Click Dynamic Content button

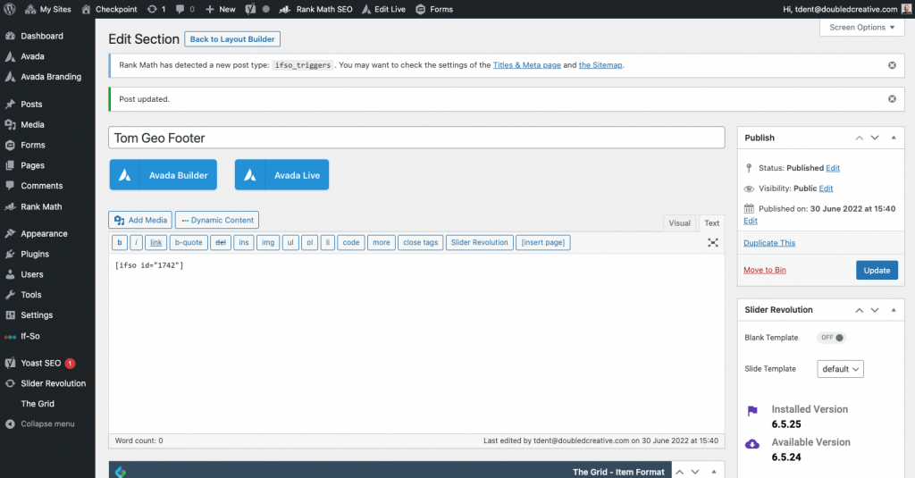point(217,220)
